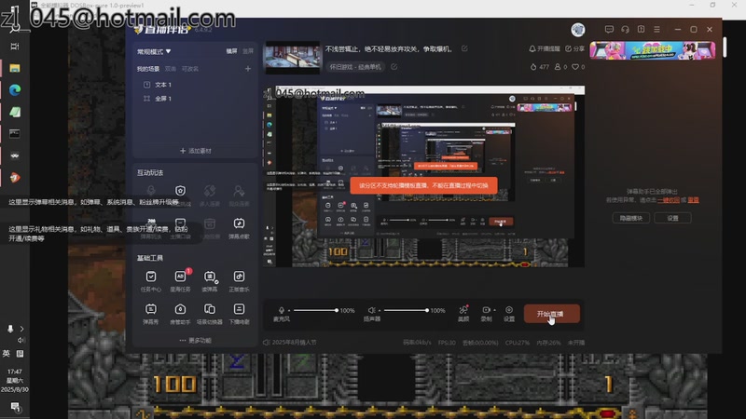This screenshot has height=419, width=746.
Task: Click the stream cover thumbnail
Action: [292, 58]
